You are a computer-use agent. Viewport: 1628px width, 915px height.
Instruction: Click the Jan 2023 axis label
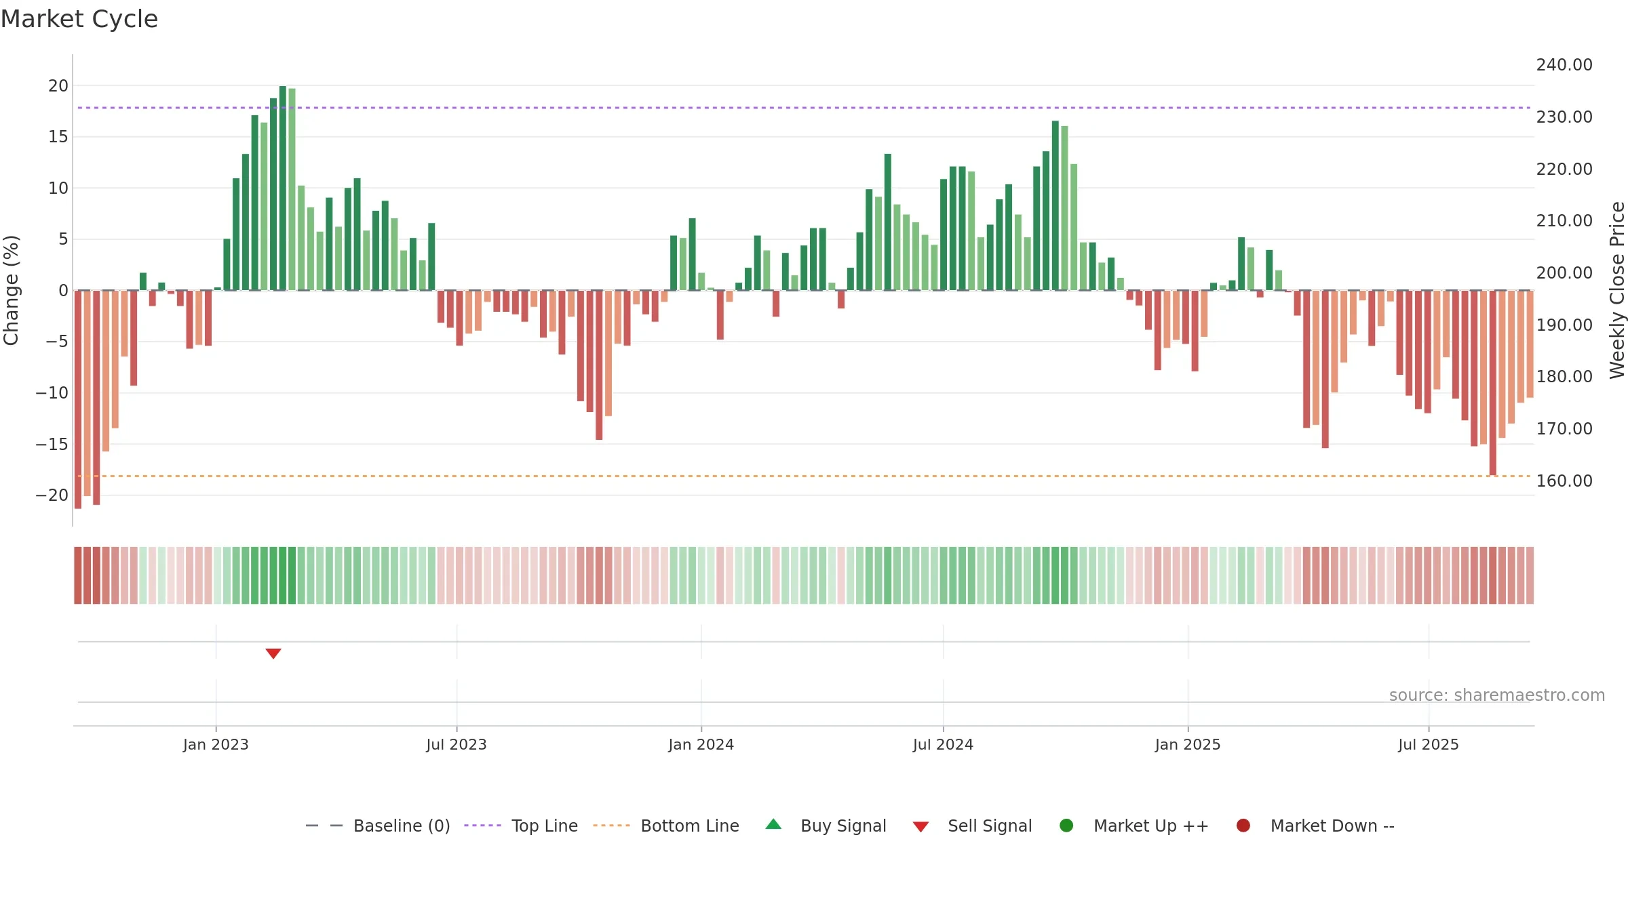tap(216, 745)
